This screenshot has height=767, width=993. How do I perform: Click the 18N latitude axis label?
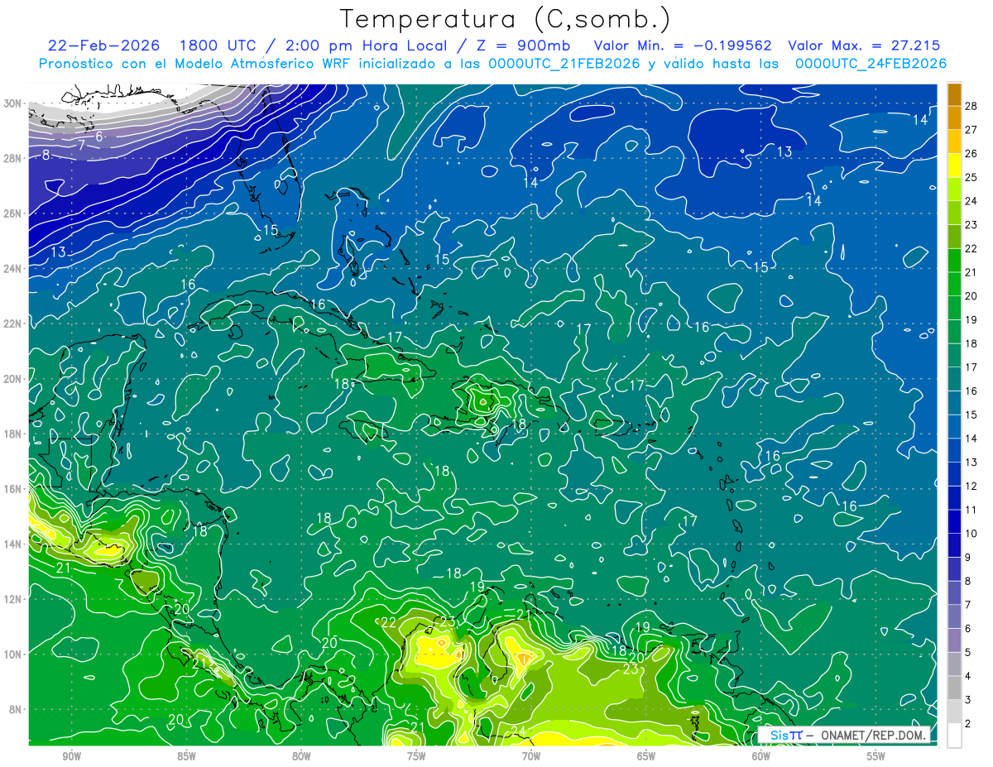coord(14,434)
